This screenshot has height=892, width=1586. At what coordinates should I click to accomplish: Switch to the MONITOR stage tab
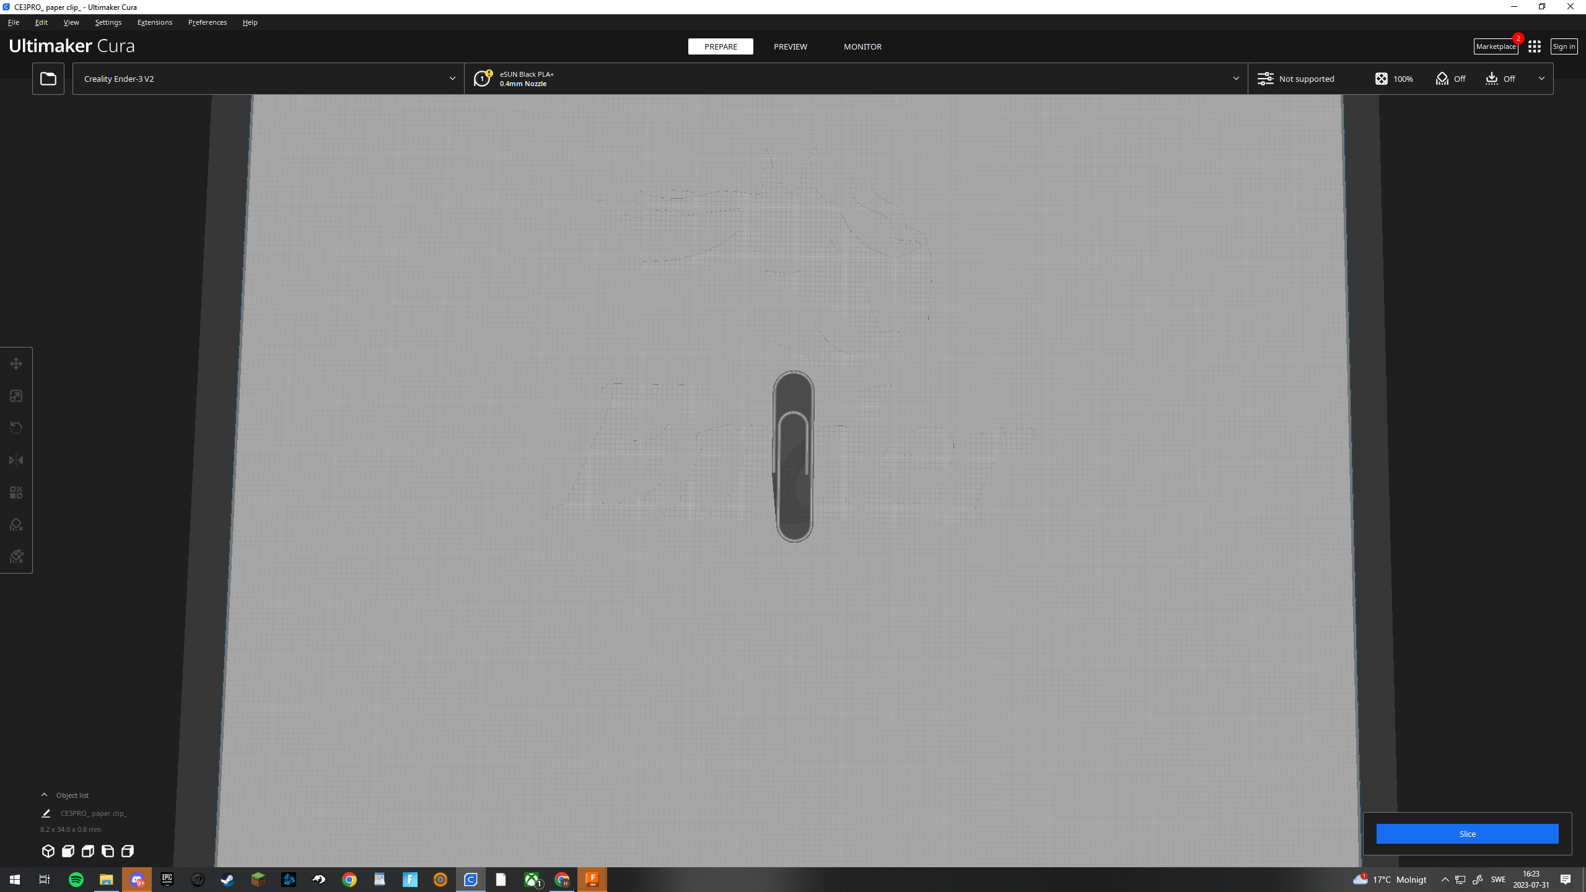pyautogui.click(x=862, y=46)
